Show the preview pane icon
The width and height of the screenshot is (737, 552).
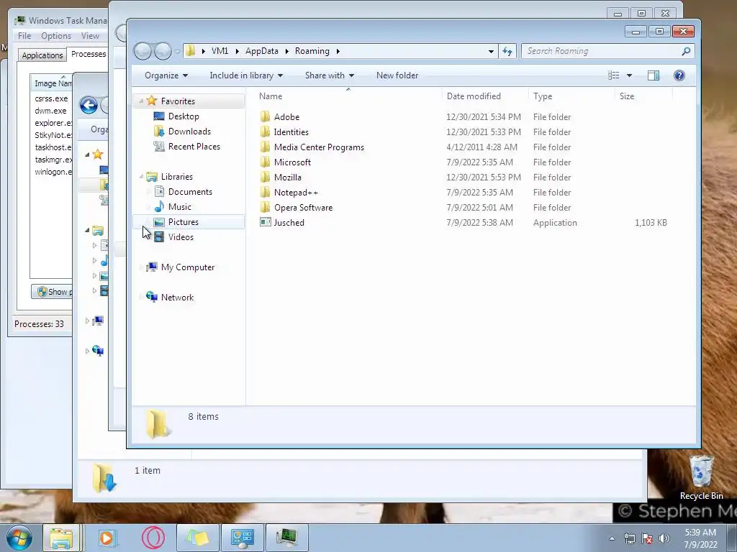[654, 75]
